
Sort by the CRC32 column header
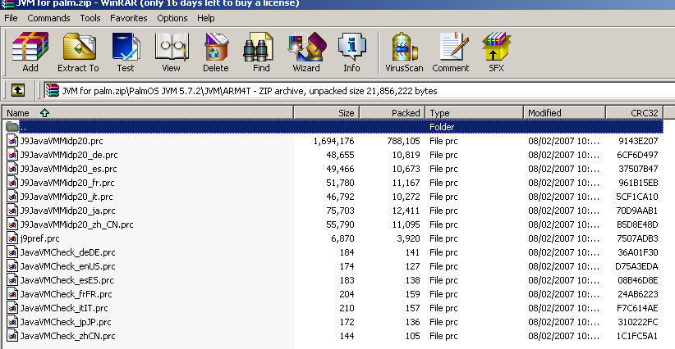click(x=635, y=113)
